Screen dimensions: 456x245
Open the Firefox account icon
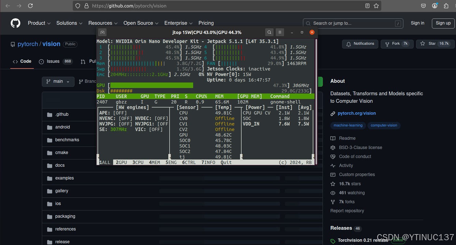click(x=435, y=6)
